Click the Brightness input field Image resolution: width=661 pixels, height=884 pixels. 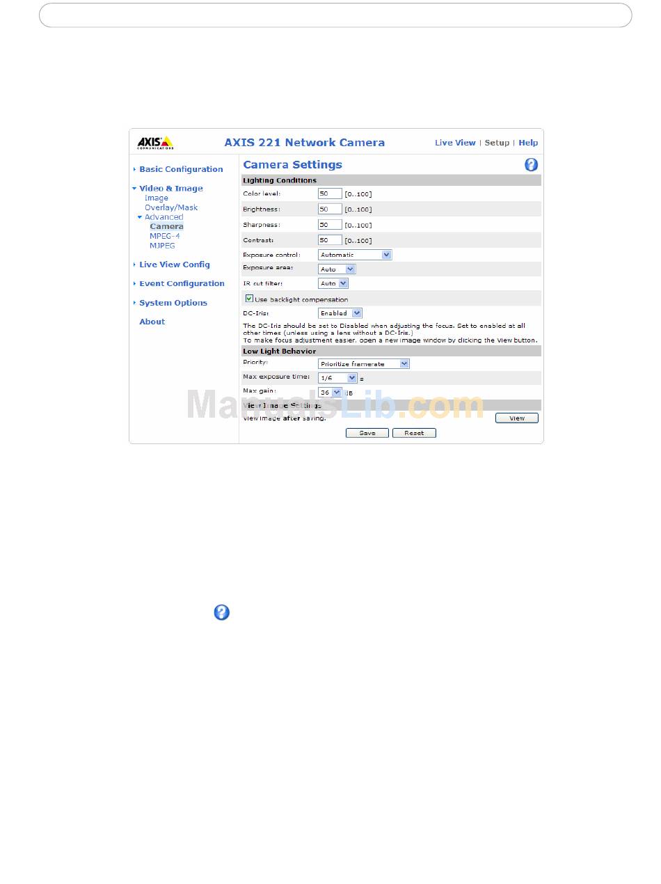pyautogui.click(x=330, y=209)
